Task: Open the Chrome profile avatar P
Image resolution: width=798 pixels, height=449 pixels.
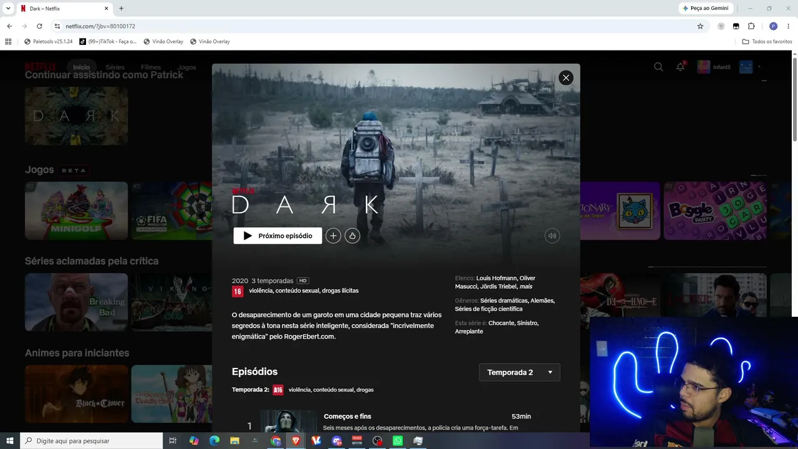Action: point(773,26)
